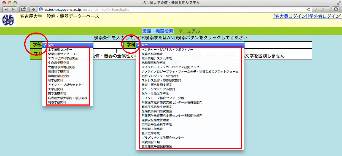Open the 設備・機器検索 link
This screenshot has height=156, width=342.
pyautogui.click(x=157, y=31)
